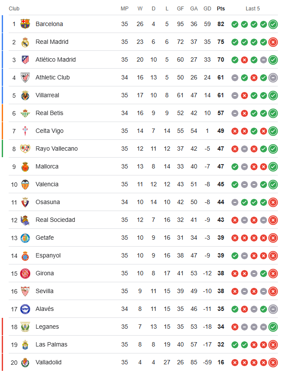Click the Real Madrid crest icon
This screenshot has width=287, height=373.
click(x=25, y=42)
